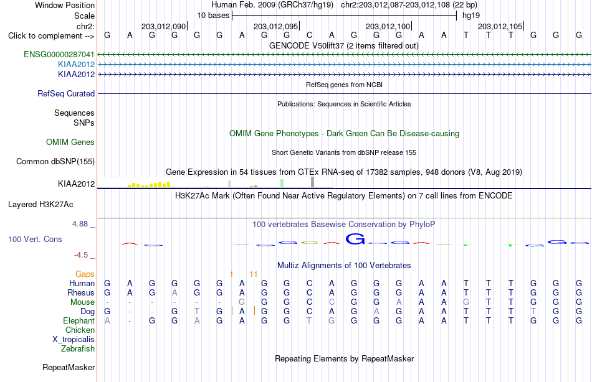Click 'Repeating Elements by RepeatMasker' title
This screenshot has width=592, height=382.
coord(345,358)
